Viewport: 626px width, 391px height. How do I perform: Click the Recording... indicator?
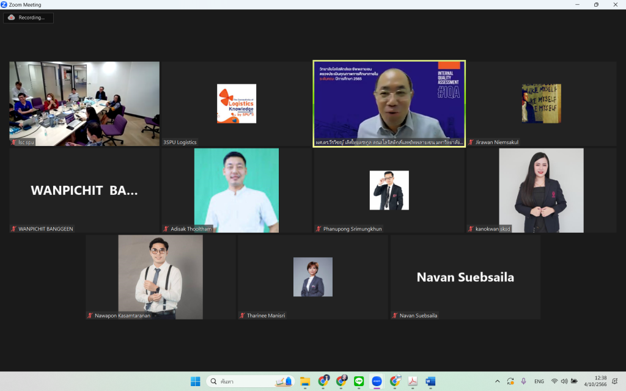(x=28, y=18)
